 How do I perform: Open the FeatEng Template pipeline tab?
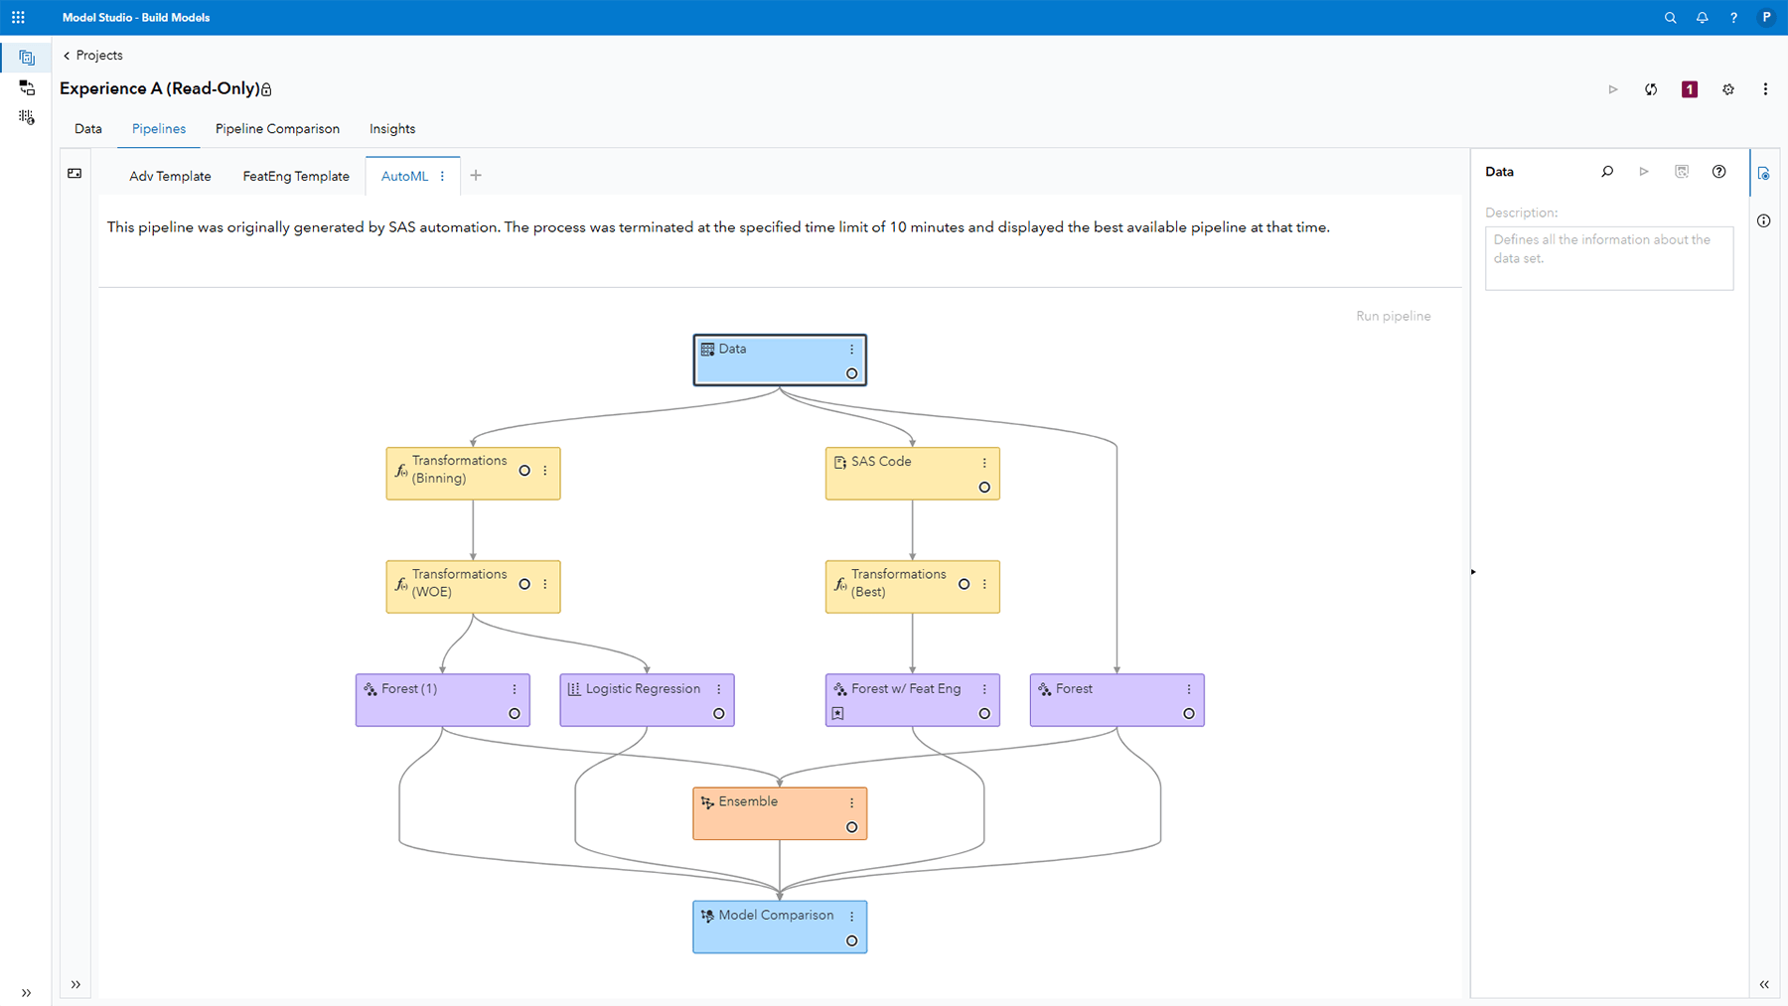click(x=295, y=176)
